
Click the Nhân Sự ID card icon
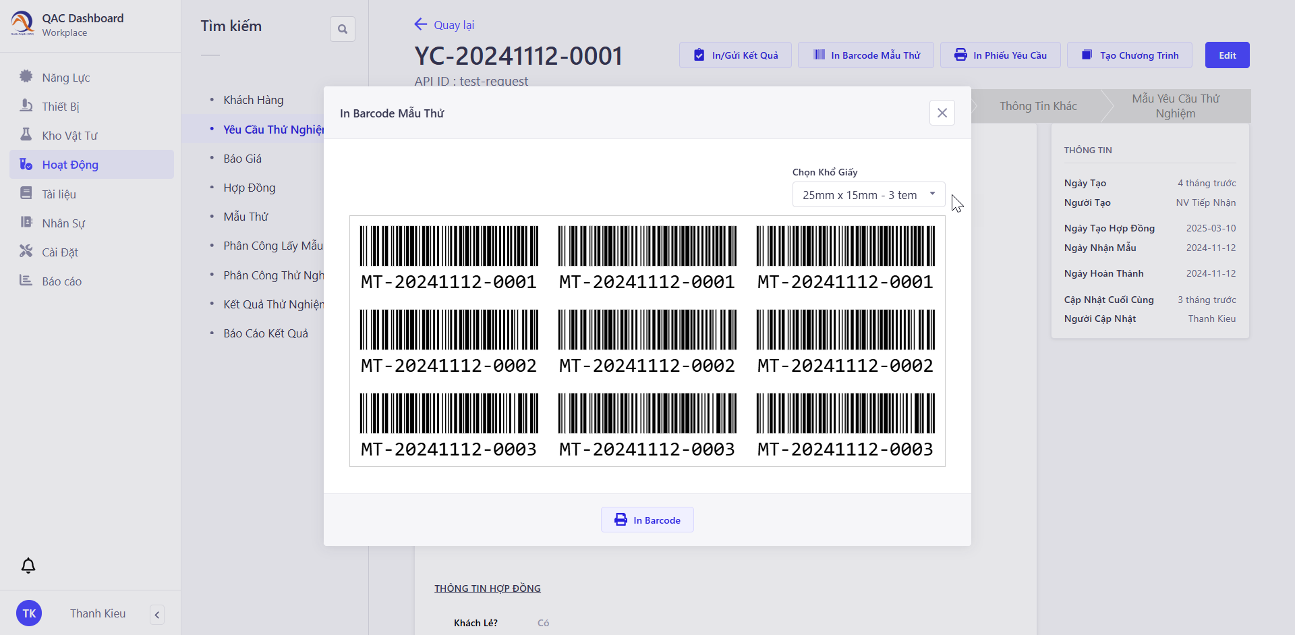click(x=26, y=222)
